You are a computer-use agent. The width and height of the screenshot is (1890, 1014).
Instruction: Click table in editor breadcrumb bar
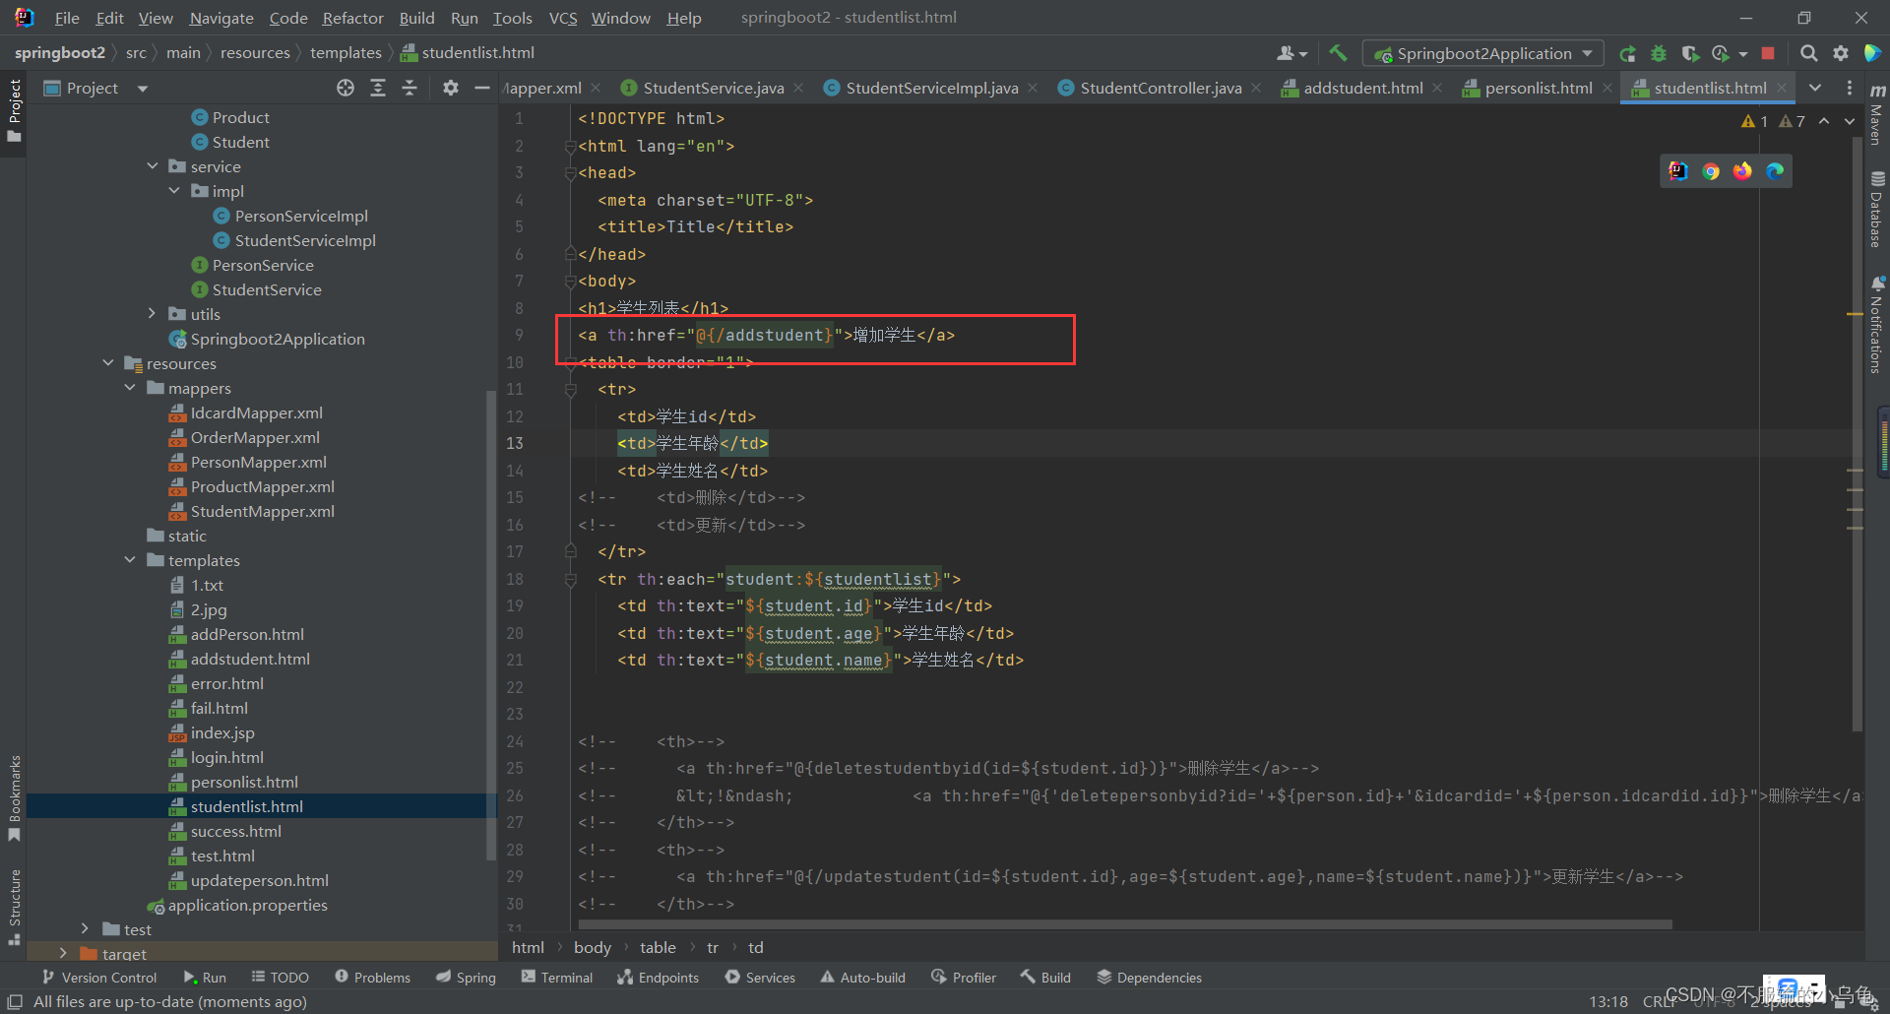click(x=658, y=947)
